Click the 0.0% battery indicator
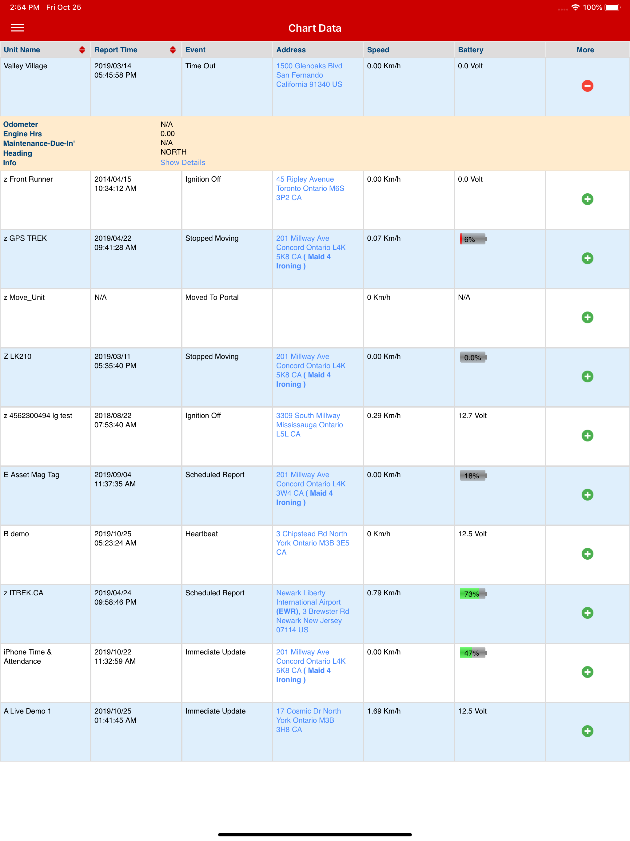The width and height of the screenshot is (630, 841). pyautogui.click(x=473, y=357)
